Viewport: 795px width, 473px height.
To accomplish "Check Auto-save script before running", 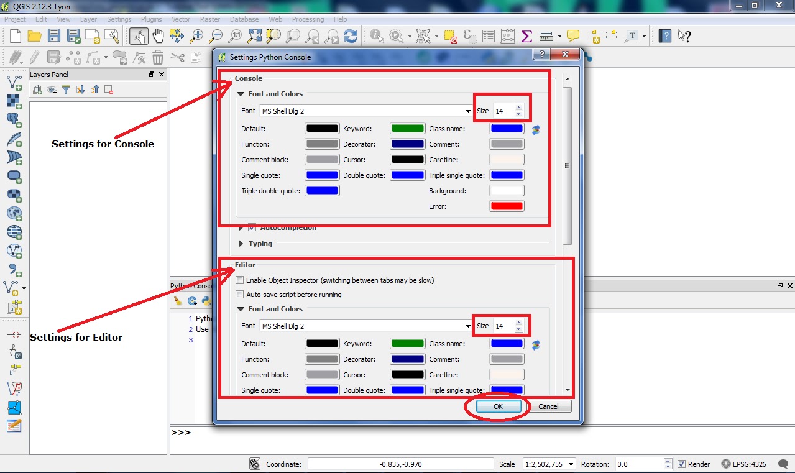I will (240, 294).
